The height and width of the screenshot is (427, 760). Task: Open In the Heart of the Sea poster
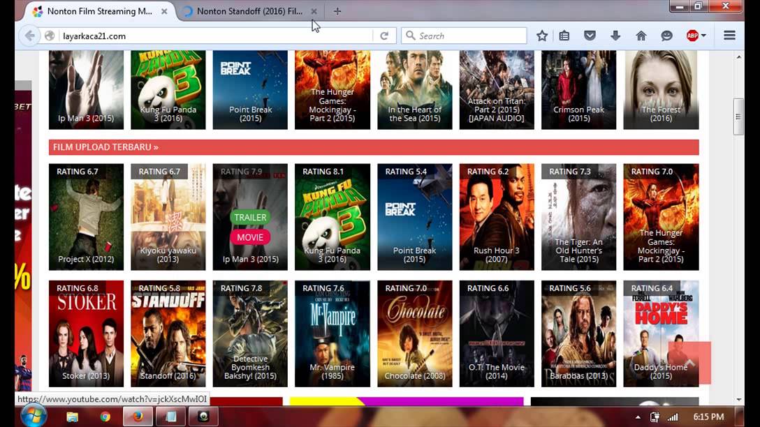point(415,90)
